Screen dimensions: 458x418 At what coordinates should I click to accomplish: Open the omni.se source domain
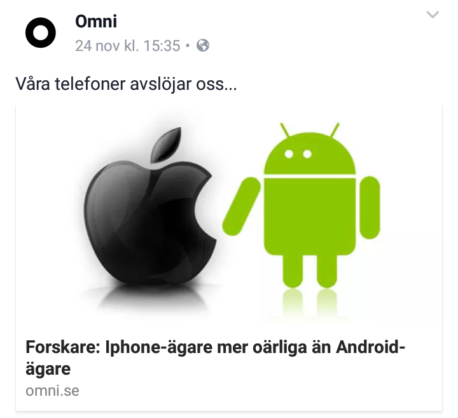point(52,391)
